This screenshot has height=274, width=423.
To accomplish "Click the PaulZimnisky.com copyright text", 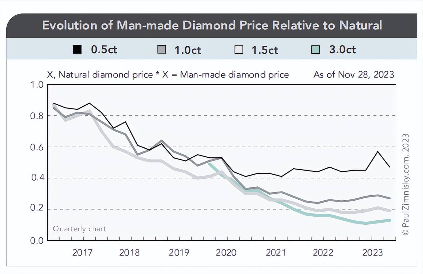I will pyautogui.click(x=406, y=184).
